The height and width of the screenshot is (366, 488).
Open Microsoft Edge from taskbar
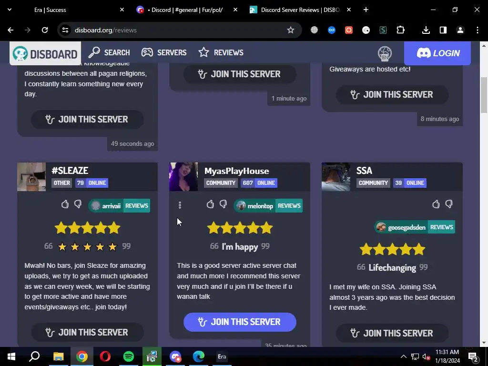click(x=199, y=356)
